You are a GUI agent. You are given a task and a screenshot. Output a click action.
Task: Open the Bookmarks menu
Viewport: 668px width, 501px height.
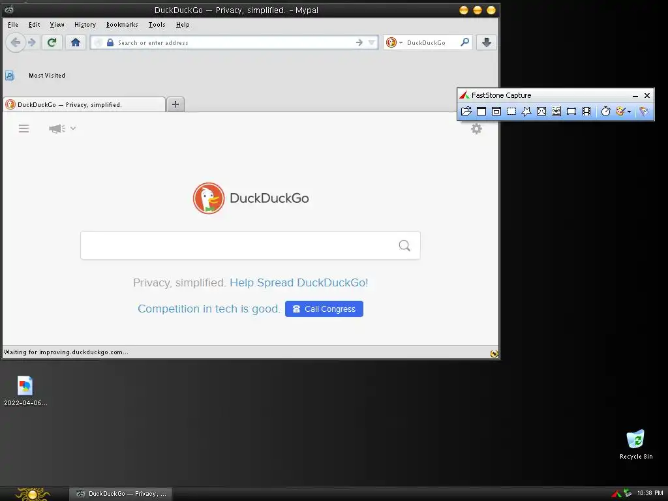[122, 25]
